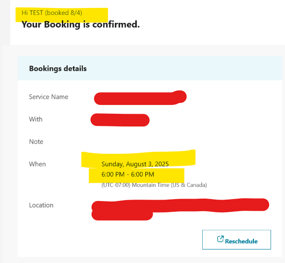The image size is (285, 263).
Task: Click the Reschedule button
Action: pyautogui.click(x=237, y=240)
